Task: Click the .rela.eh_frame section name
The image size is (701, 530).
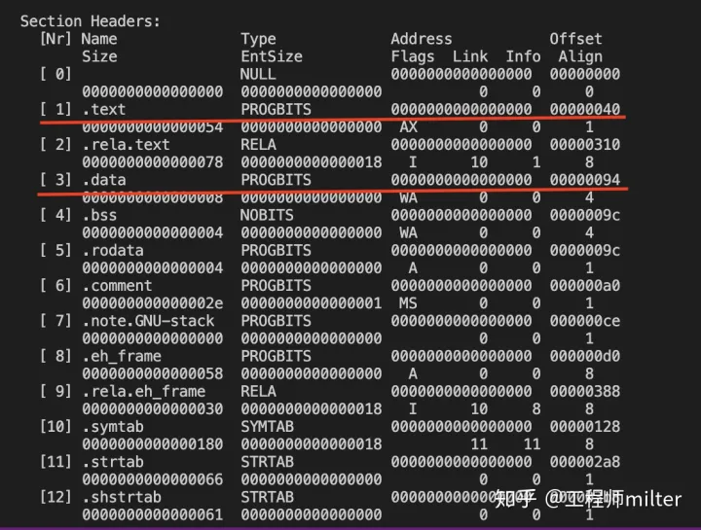Action: (143, 392)
